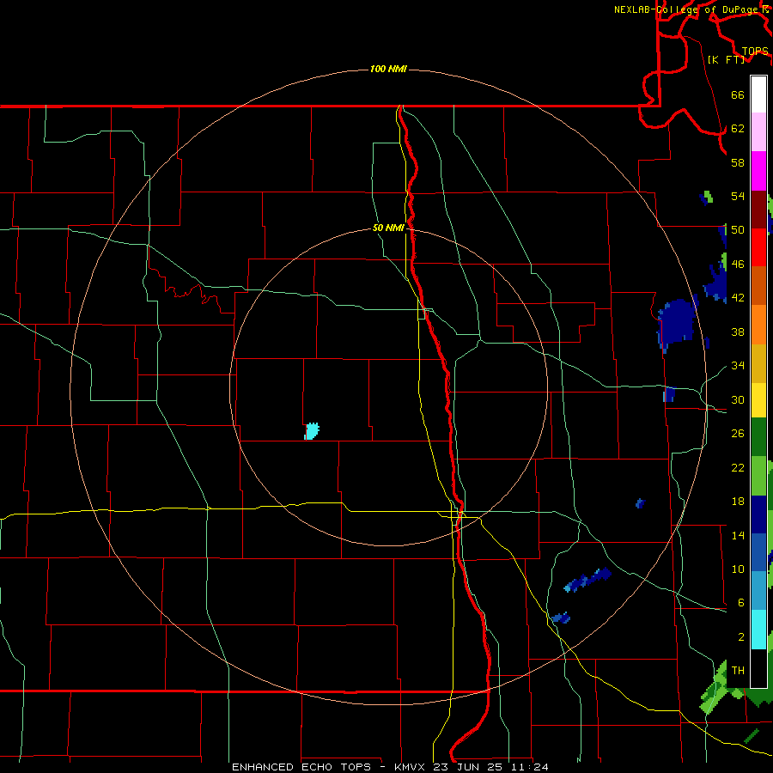Click the white swatch at top of legend
Screen dimensions: 773x773
758,94
